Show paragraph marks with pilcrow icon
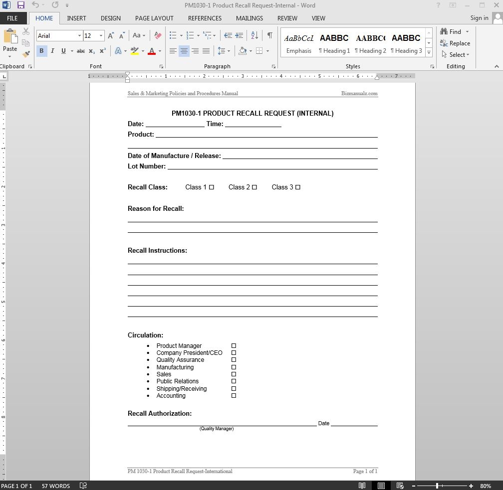503x490 pixels. point(269,35)
